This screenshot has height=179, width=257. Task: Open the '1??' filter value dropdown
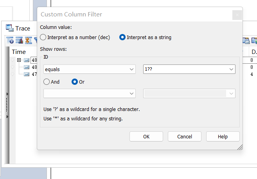click(189, 69)
